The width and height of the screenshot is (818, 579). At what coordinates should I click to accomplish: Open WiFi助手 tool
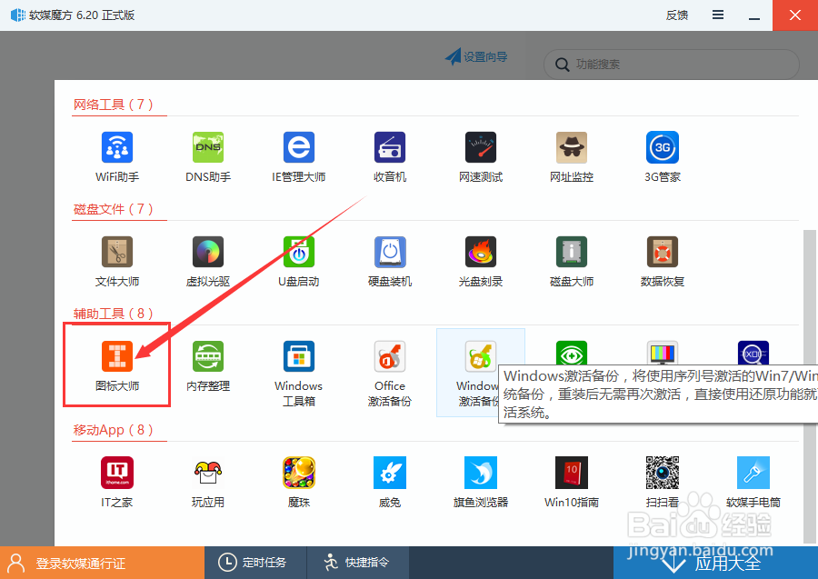117,157
